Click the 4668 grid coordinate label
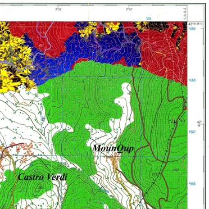This screenshot has width=209, height=209. tap(192, 80)
